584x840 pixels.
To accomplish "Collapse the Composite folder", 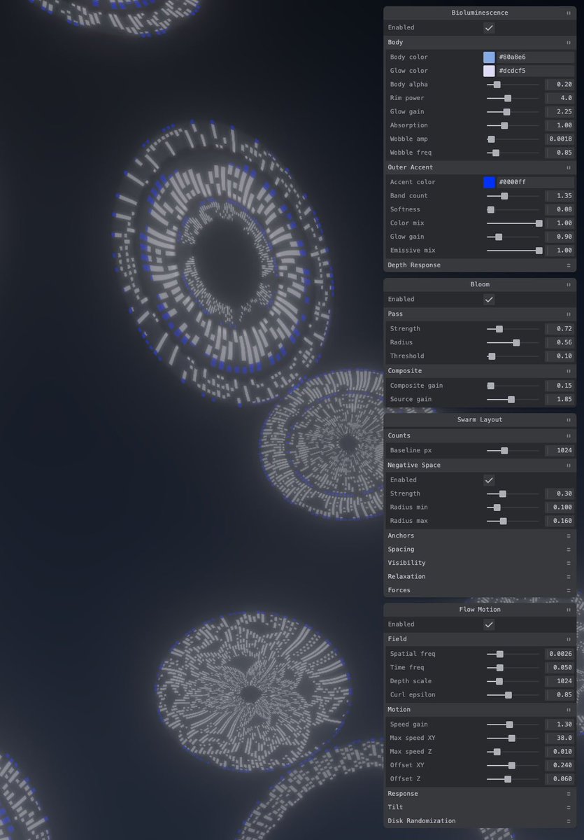I will click(480, 371).
